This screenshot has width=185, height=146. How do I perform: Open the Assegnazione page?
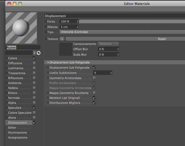click(x=18, y=137)
